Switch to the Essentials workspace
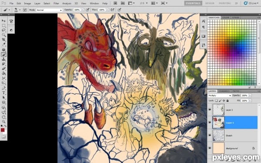Screen dimensions: 261x163 click(x=193, y=3)
